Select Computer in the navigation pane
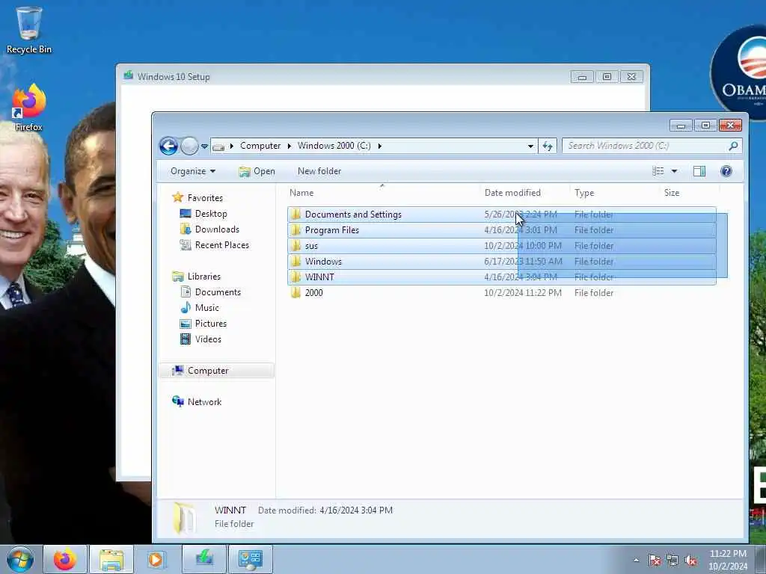Image resolution: width=766 pixels, height=574 pixels. pyautogui.click(x=216, y=371)
